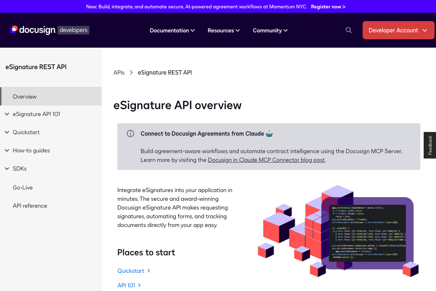Click the info icon in Claude notice
The width and height of the screenshot is (436, 291).
pos(130,133)
